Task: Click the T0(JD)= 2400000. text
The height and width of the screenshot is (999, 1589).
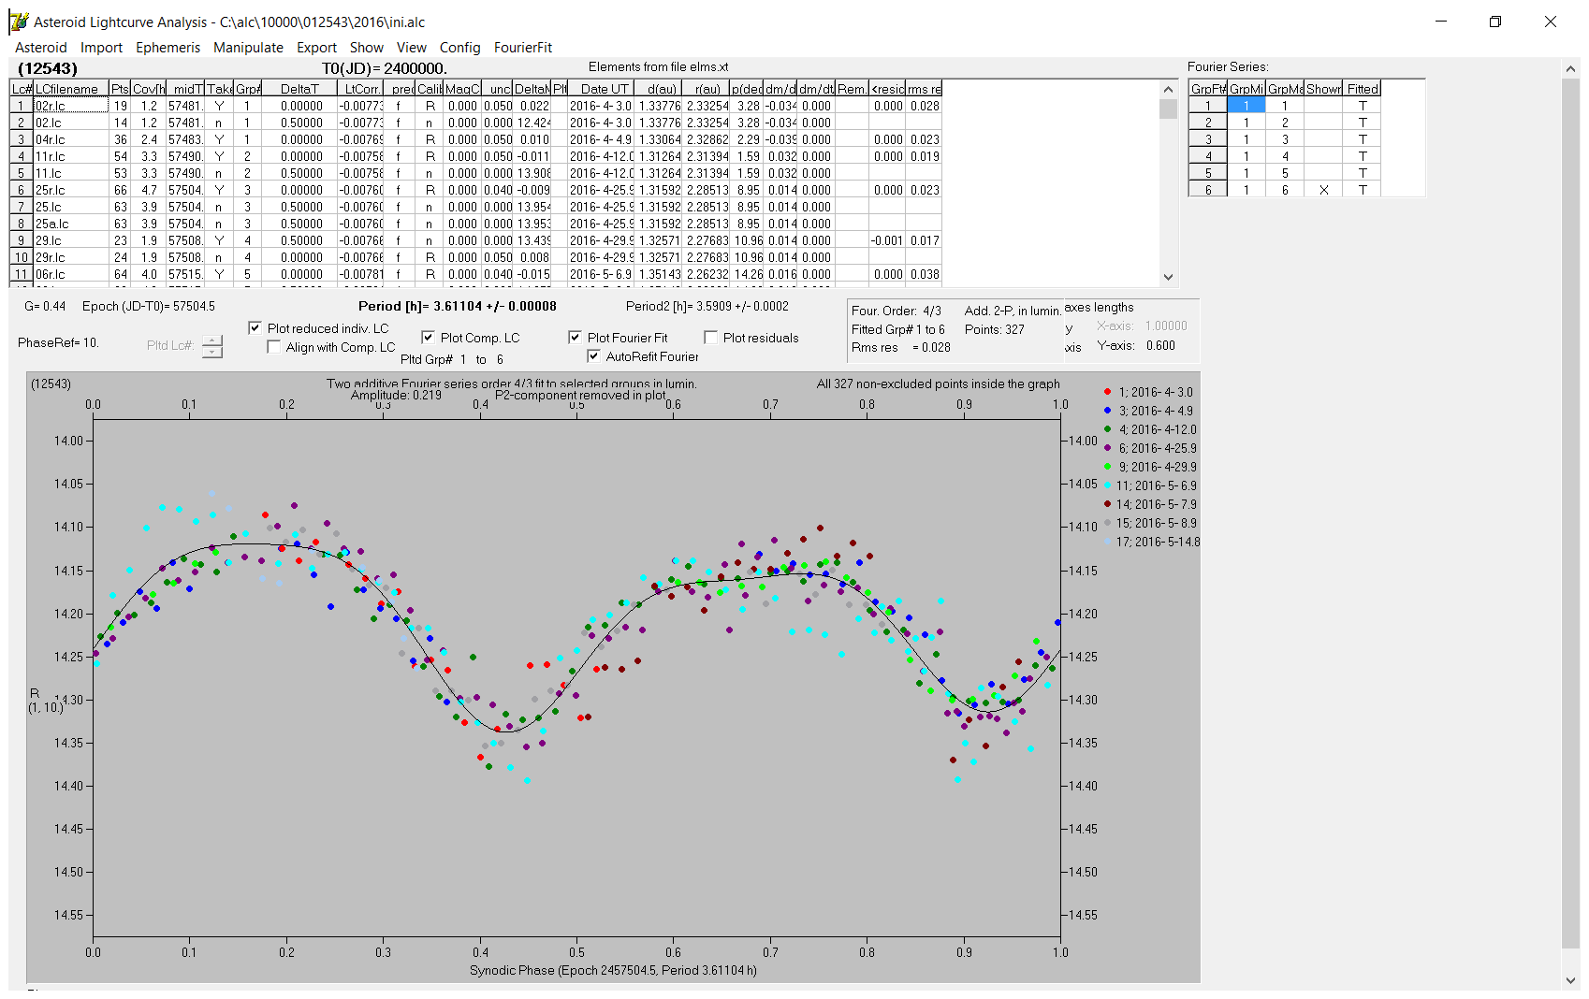Action: pos(384,68)
